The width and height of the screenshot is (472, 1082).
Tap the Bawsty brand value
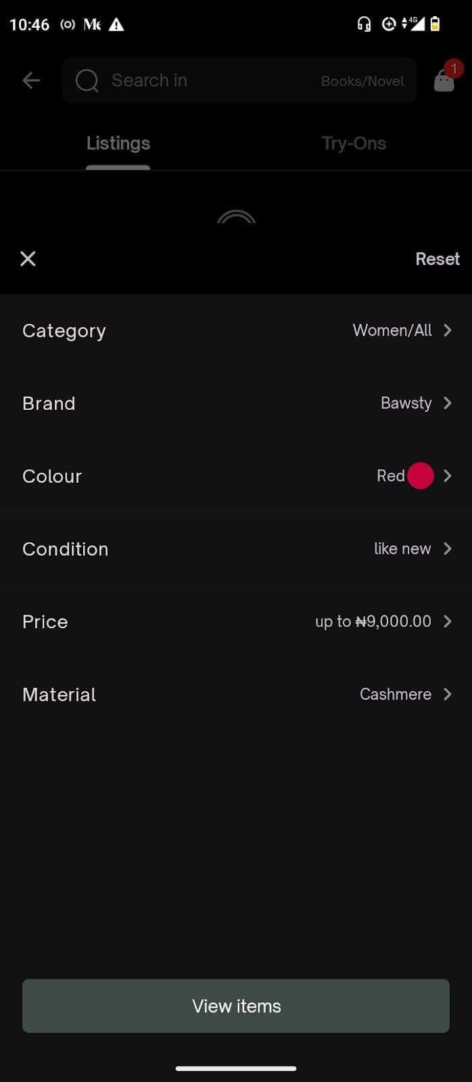pos(406,403)
